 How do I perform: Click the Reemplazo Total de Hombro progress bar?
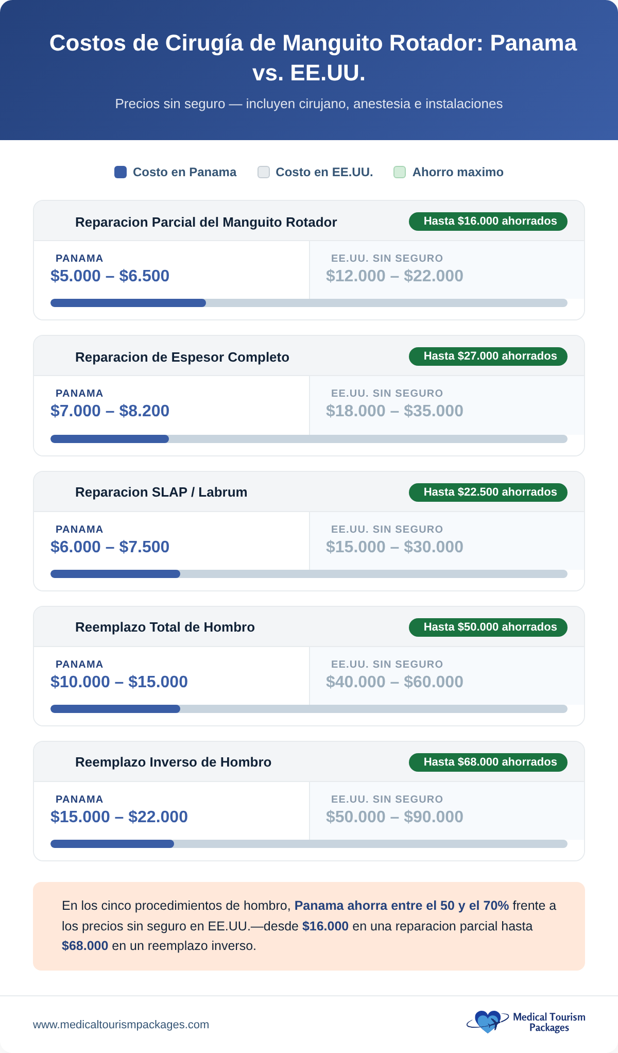pos(309,709)
